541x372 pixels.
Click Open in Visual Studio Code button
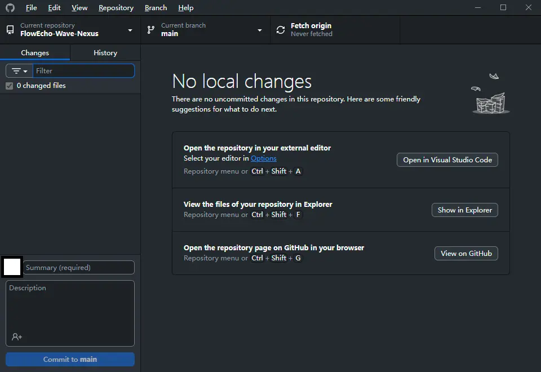tap(447, 160)
